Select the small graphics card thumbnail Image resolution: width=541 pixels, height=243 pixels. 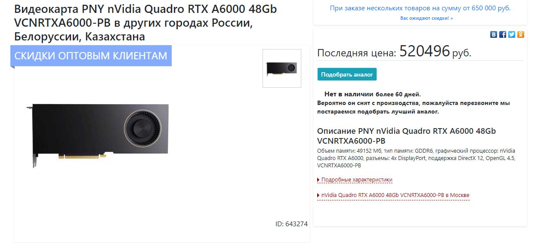pos(282,68)
